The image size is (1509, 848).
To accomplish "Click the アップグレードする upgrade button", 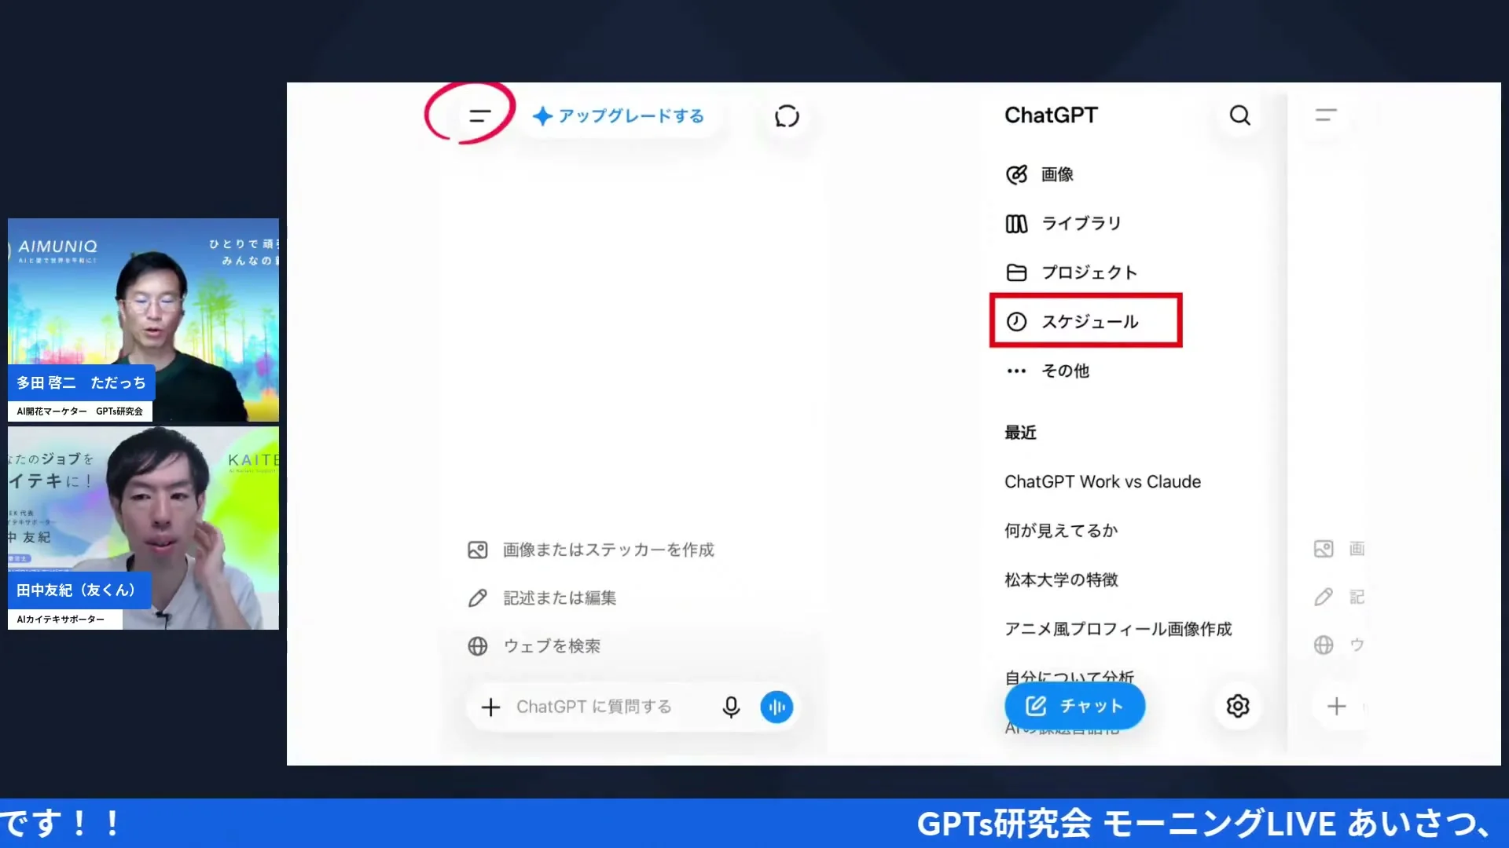I will click(x=619, y=116).
